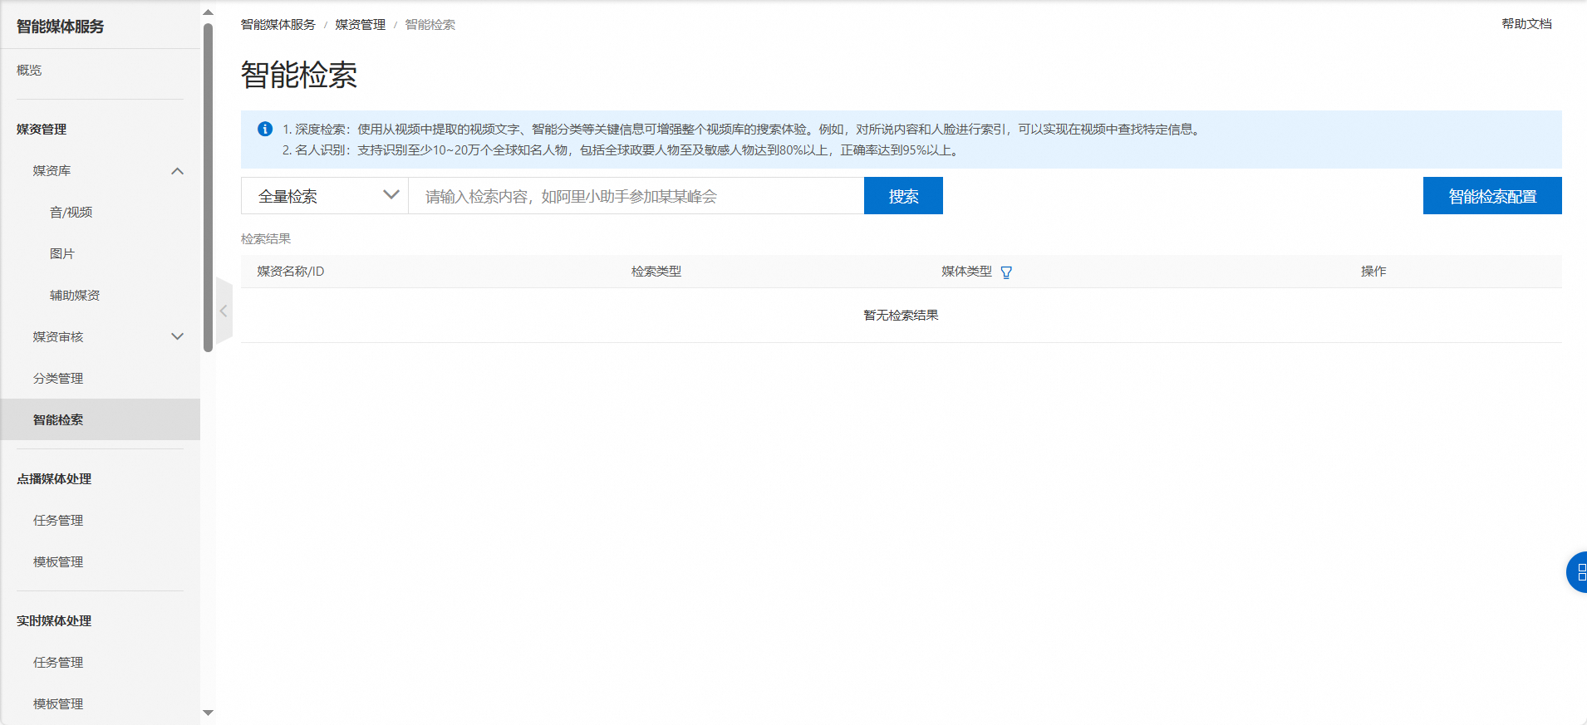
Task: Open 智能检索配置 settings button
Action: (1492, 196)
